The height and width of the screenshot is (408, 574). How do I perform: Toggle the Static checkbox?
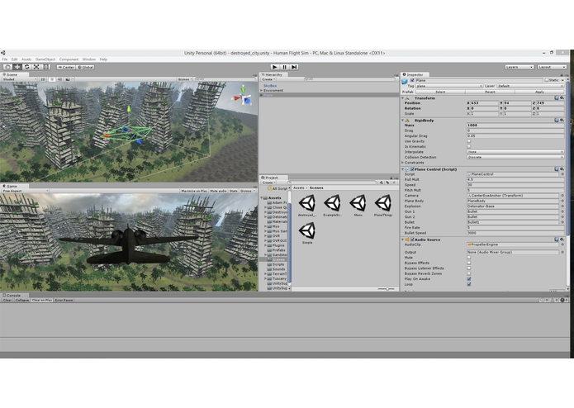tap(546, 80)
